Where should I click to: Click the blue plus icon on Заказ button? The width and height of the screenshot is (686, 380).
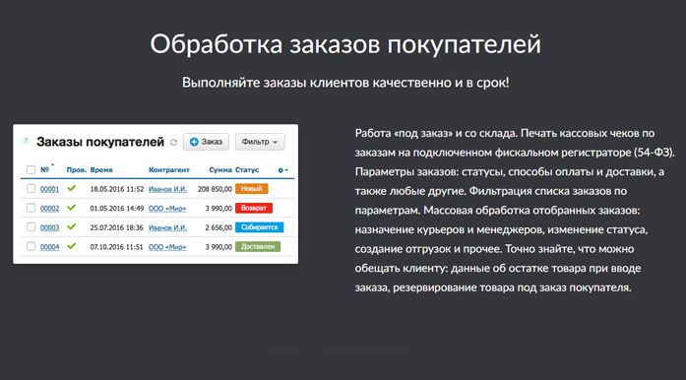(x=194, y=142)
